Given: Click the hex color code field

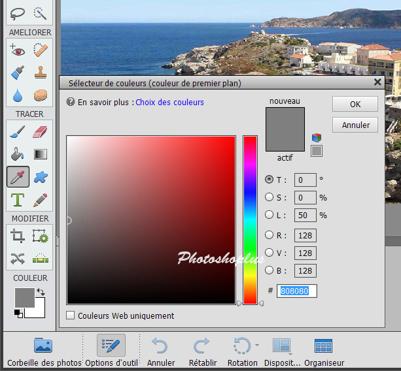Looking at the screenshot, I should pyautogui.click(x=298, y=291).
